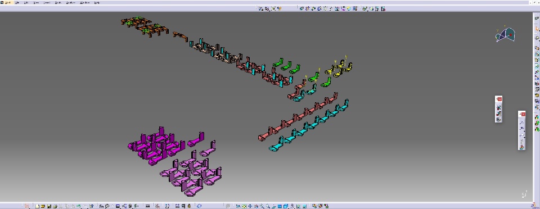Click the 3D compass in viewport corner
The width and height of the screenshot is (540, 209).
506,34
